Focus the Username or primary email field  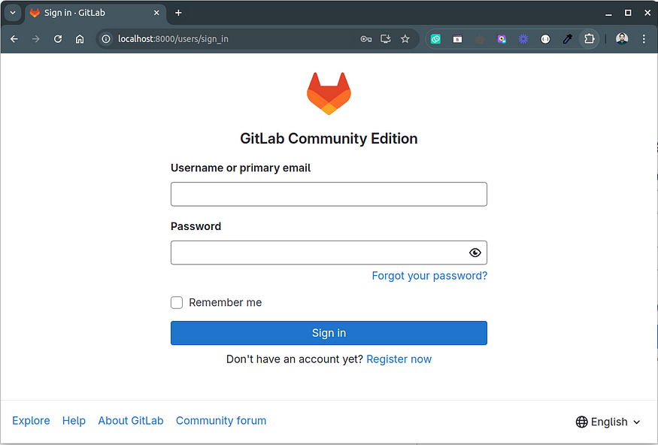(329, 194)
